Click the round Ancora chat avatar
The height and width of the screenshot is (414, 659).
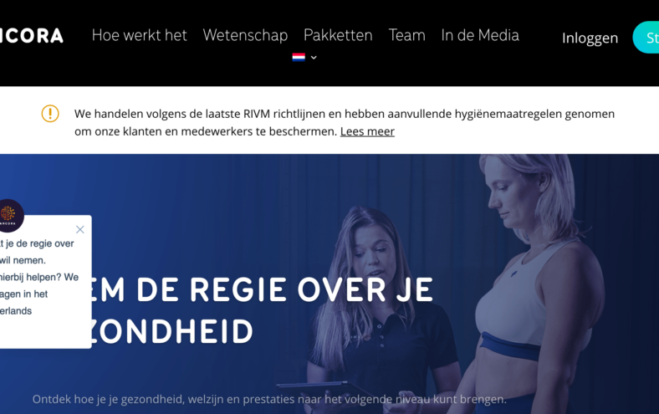9,215
